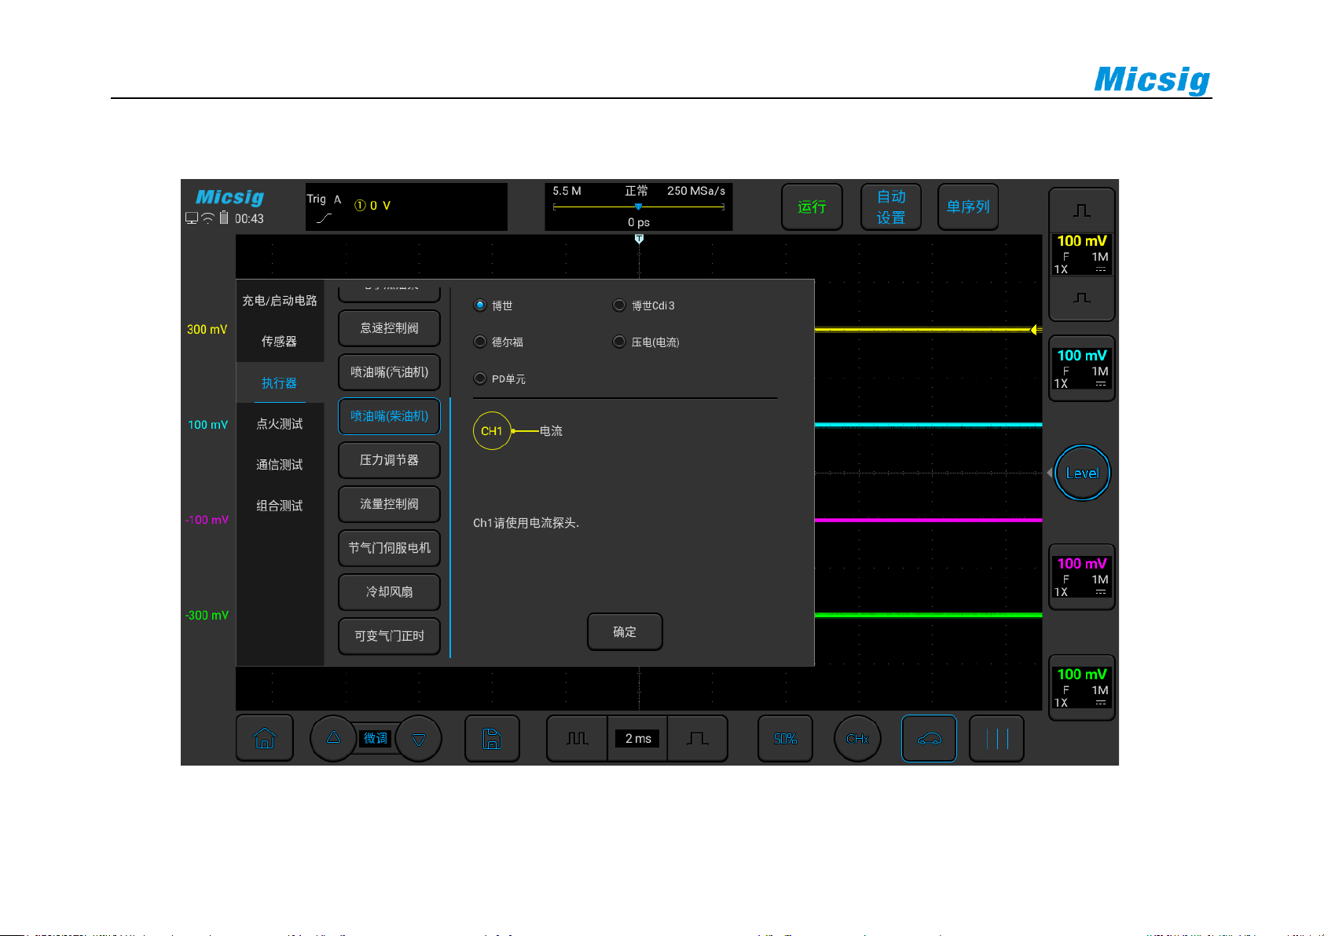Choose 可变气门正时 test item

point(389,636)
